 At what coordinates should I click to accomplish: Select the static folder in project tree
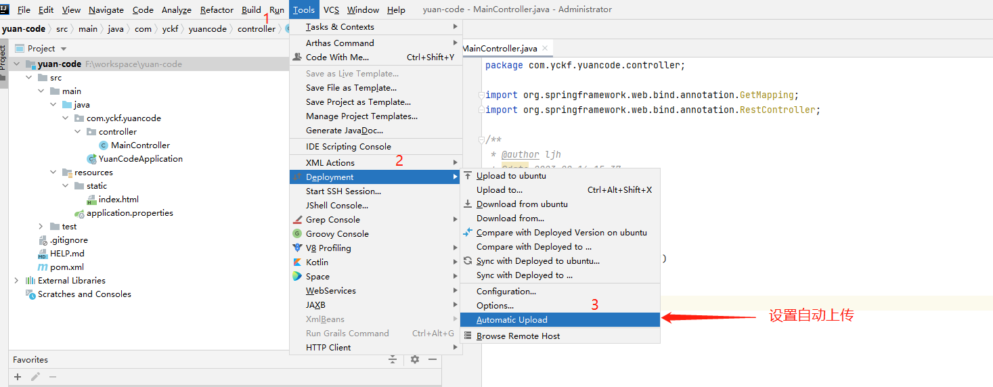pyautogui.click(x=97, y=186)
